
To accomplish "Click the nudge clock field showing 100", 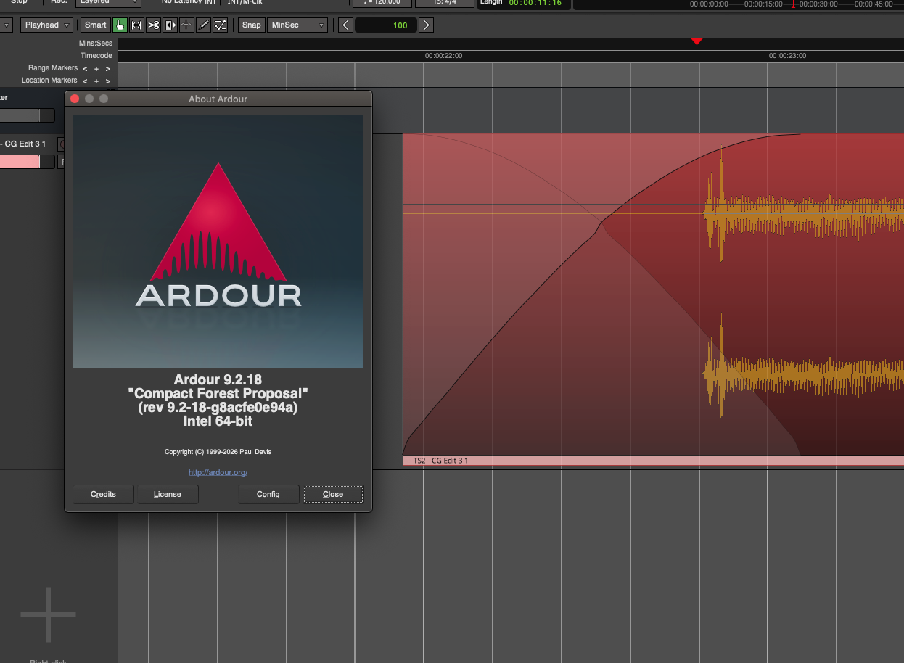I will click(385, 25).
